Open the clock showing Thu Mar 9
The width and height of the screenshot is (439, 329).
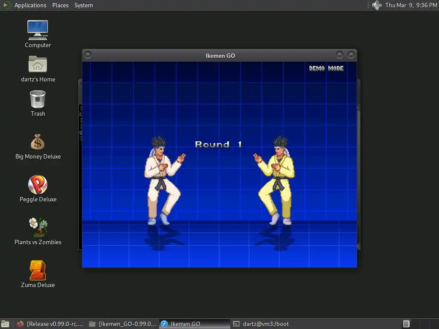coord(411,5)
